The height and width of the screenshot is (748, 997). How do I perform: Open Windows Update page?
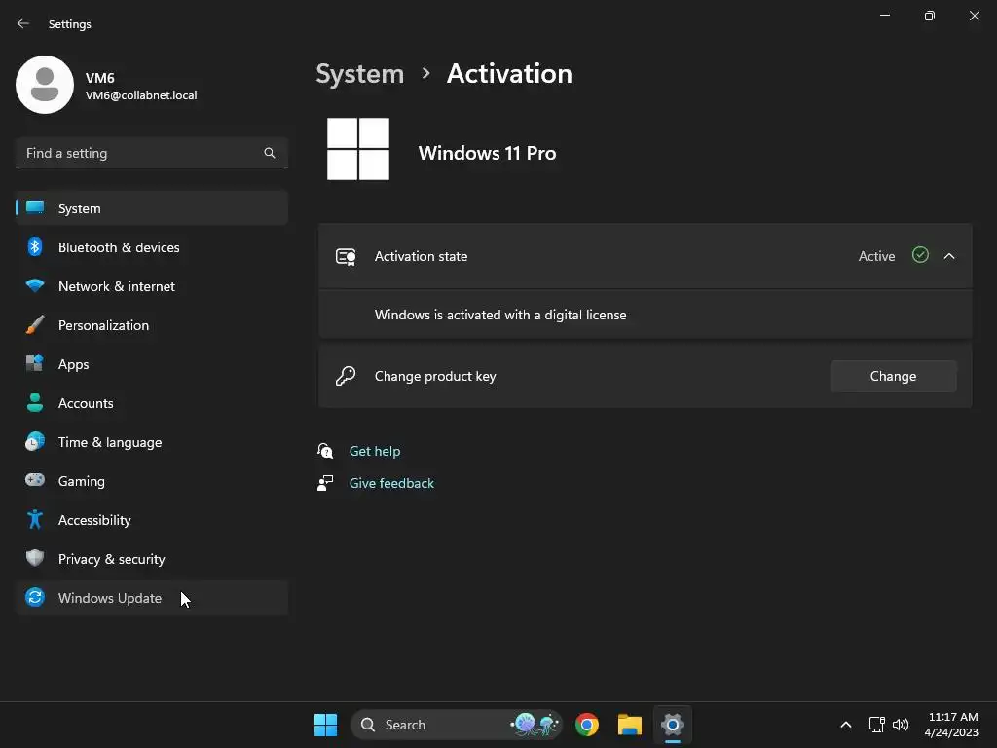[152, 597]
